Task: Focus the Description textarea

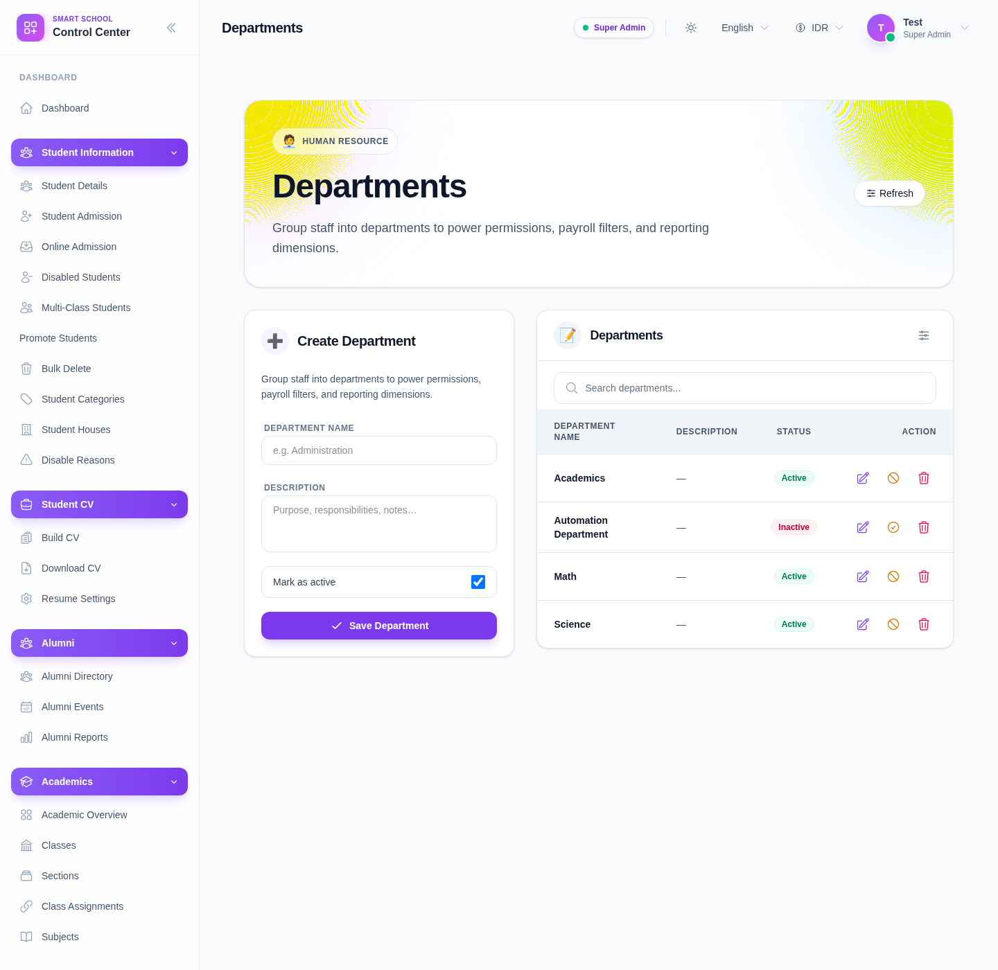Action: (x=379, y=524)
